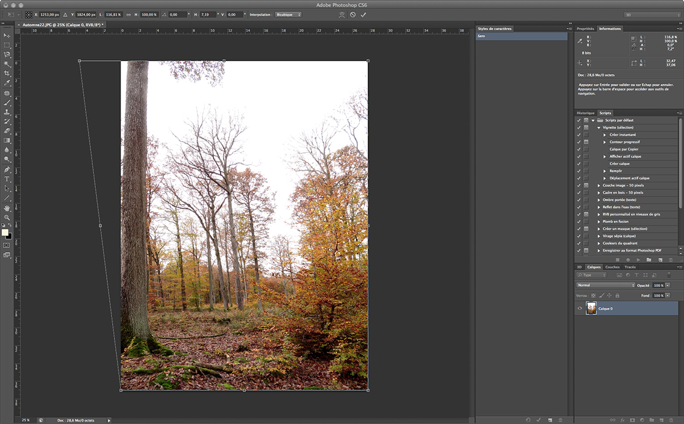The image size is (684, 424).
Task: Select the Zoom tool
Action: (7, 218)
